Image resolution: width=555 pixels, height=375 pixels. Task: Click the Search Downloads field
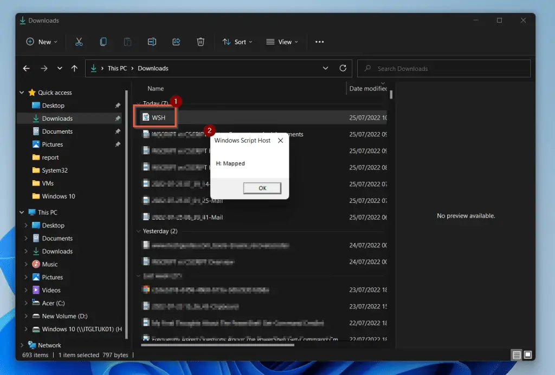click(x=444, y=69)
